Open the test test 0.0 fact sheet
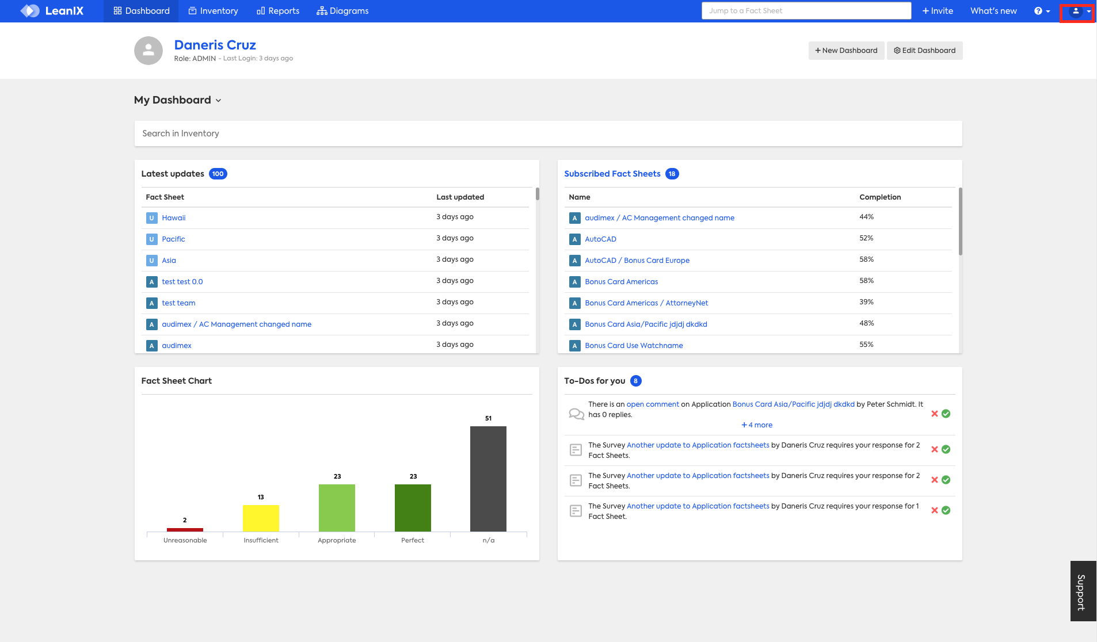 pos(182,282)
